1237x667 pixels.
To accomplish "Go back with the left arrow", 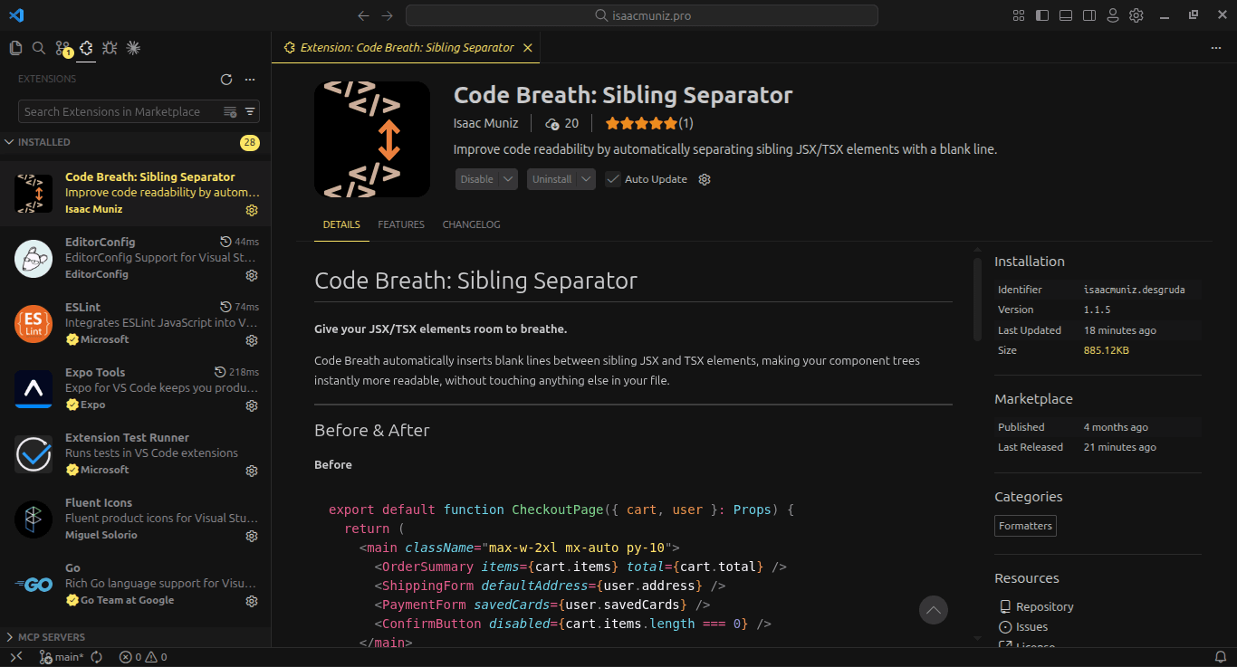I will click(x=363, y=15).
